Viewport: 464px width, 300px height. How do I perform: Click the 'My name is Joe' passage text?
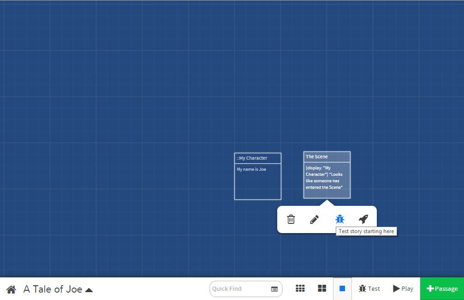(251, 169)
